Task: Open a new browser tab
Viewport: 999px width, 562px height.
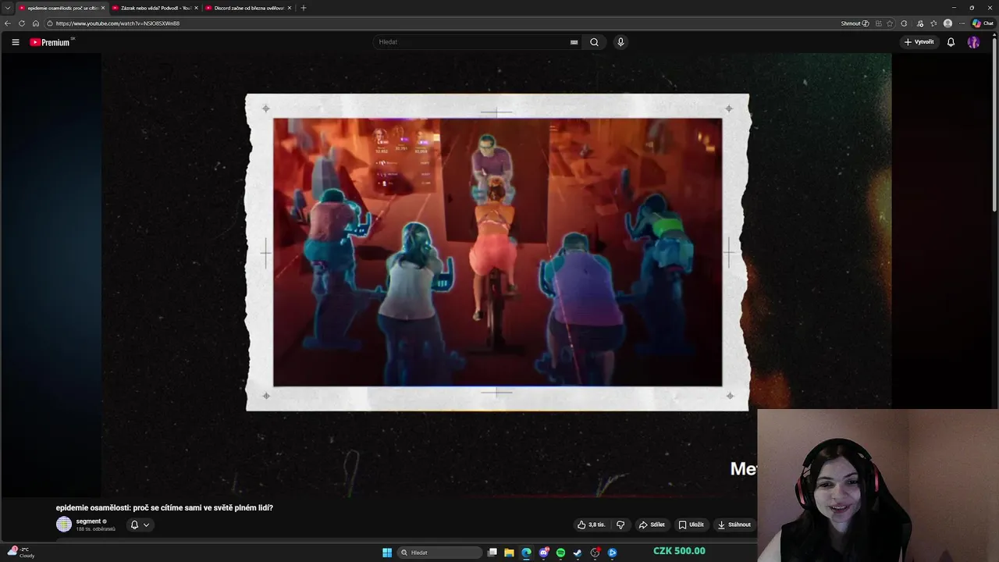Action: coord(304,8)
